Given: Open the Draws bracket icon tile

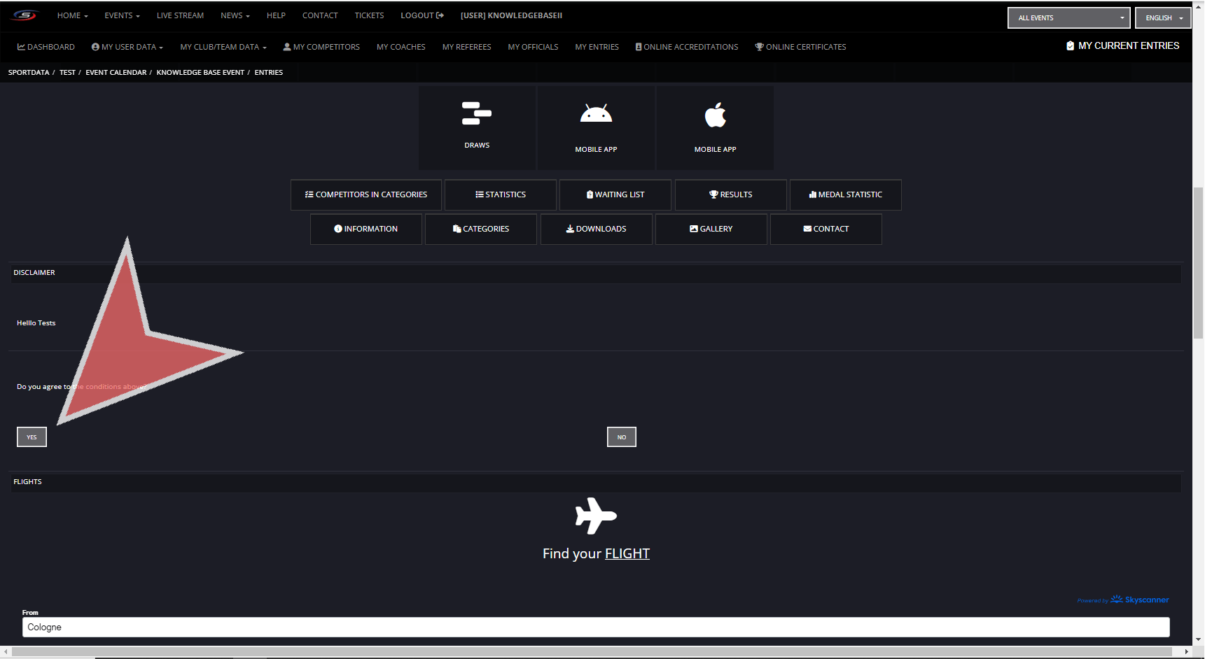Looking at the screenshot, I should (477, 114).
